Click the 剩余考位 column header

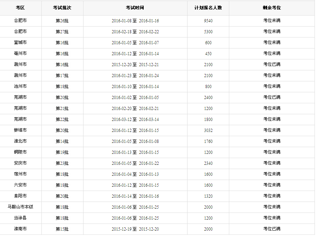point(272,8)
